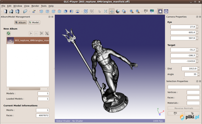Viewport: 202px width, 124px height.
Task: Click the album list right scroll arrow
Action: click(x=48, y=89)
